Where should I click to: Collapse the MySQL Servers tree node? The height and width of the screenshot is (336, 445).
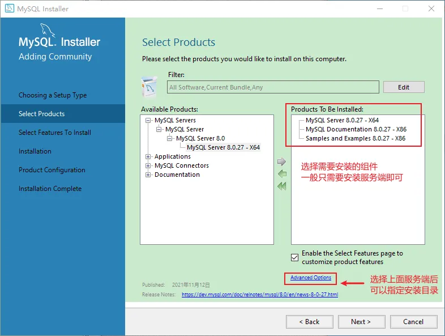(148, 120)
